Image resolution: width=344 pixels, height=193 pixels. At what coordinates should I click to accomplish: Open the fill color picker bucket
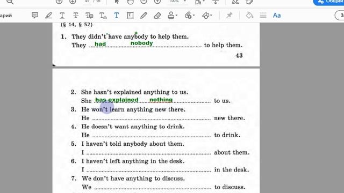coord(249,16)
